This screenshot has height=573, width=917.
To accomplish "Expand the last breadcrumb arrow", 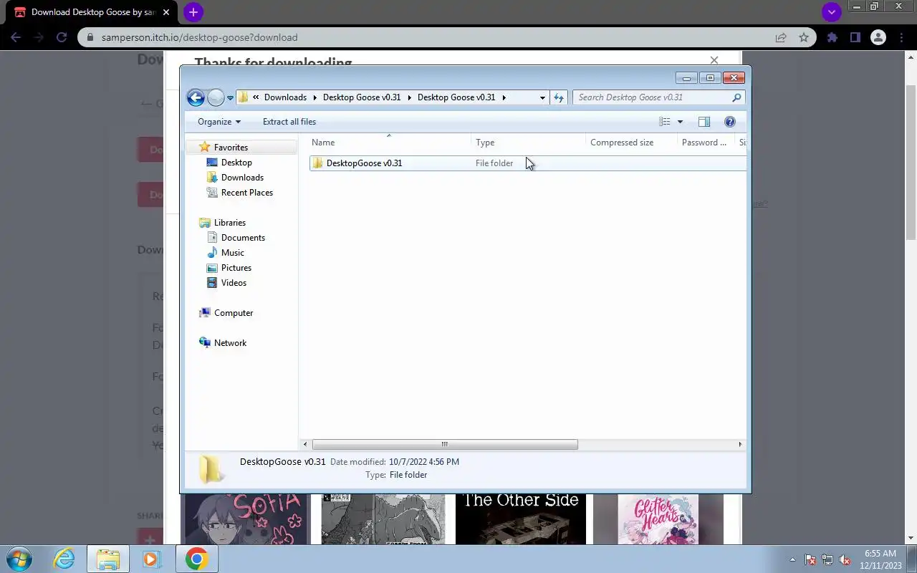I will [x=504, y=97].
